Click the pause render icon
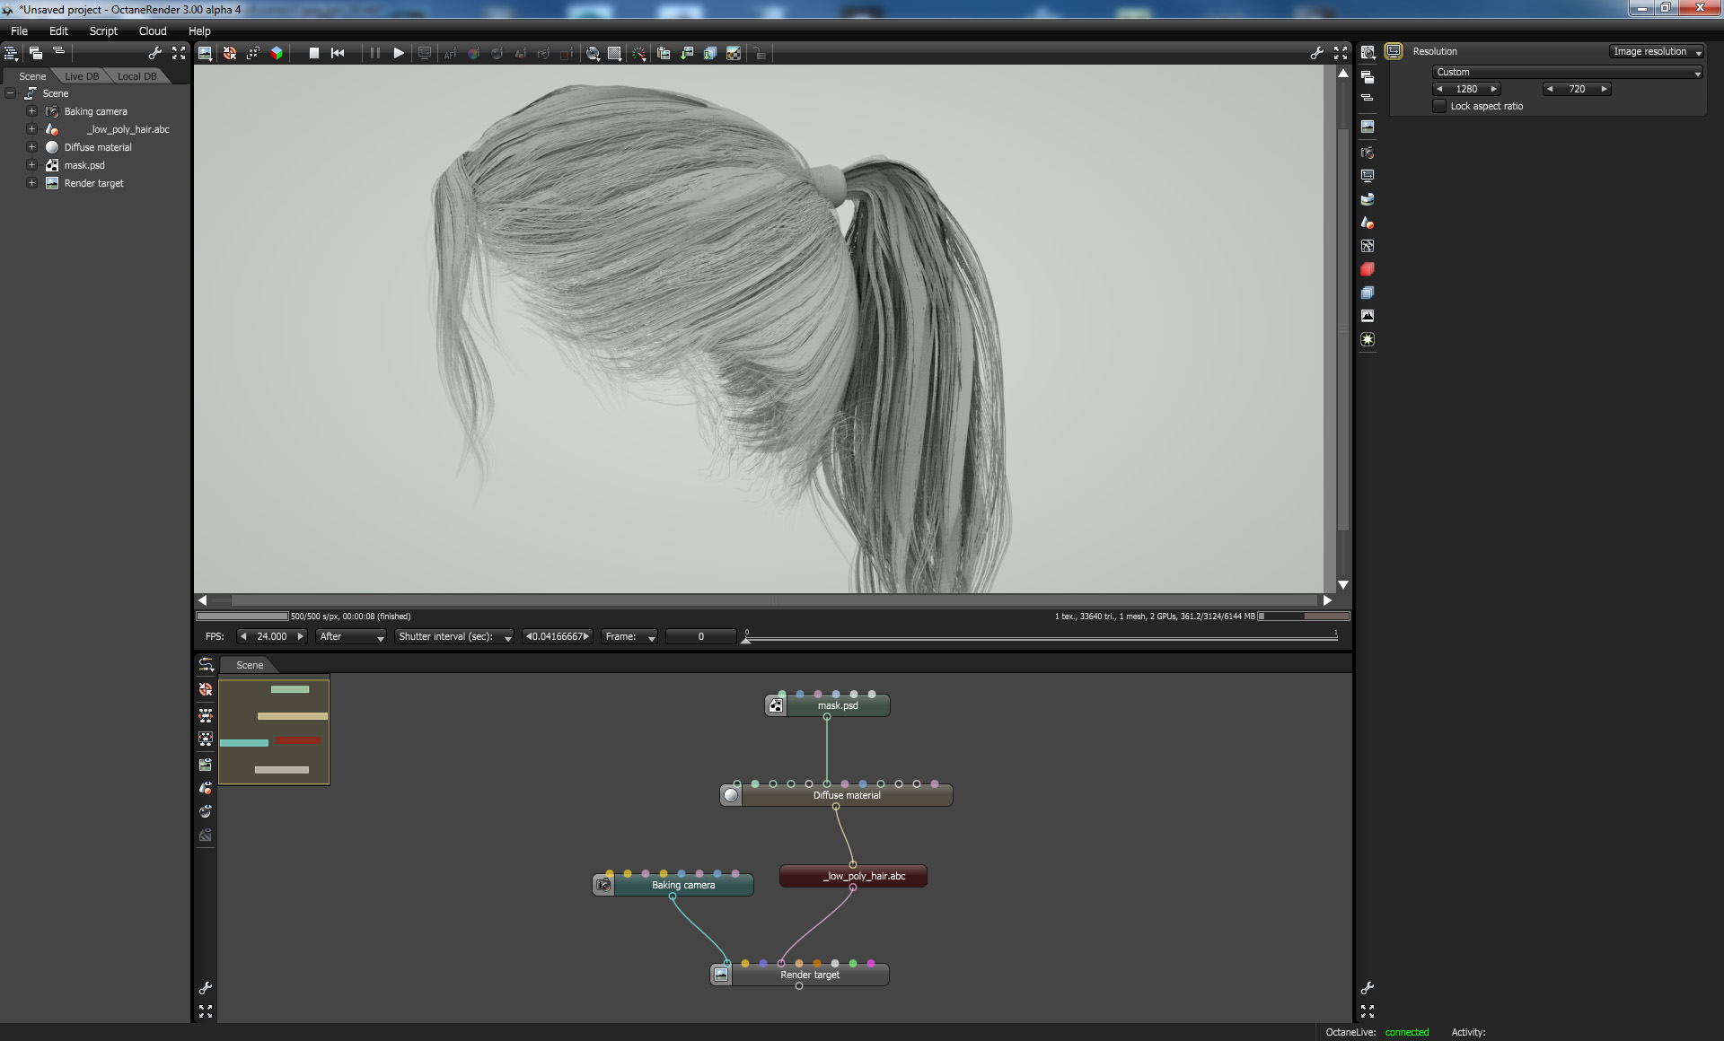 pyautogui.click(x=374, y=53)
